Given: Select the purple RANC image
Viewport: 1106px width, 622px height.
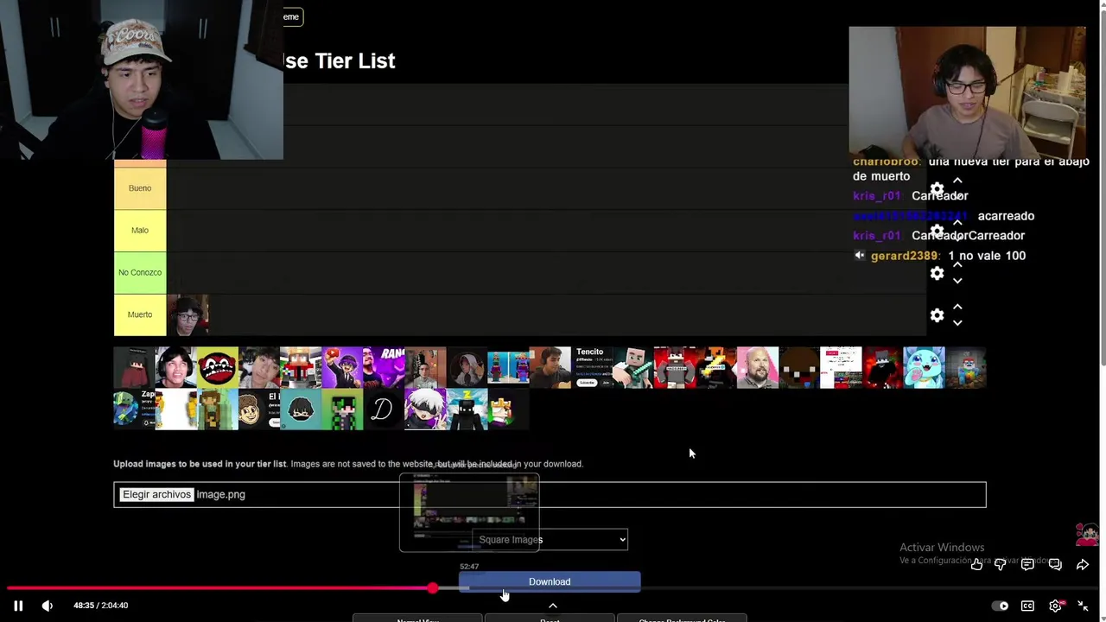Looking at the screenshot, I should tap(384, 367).
